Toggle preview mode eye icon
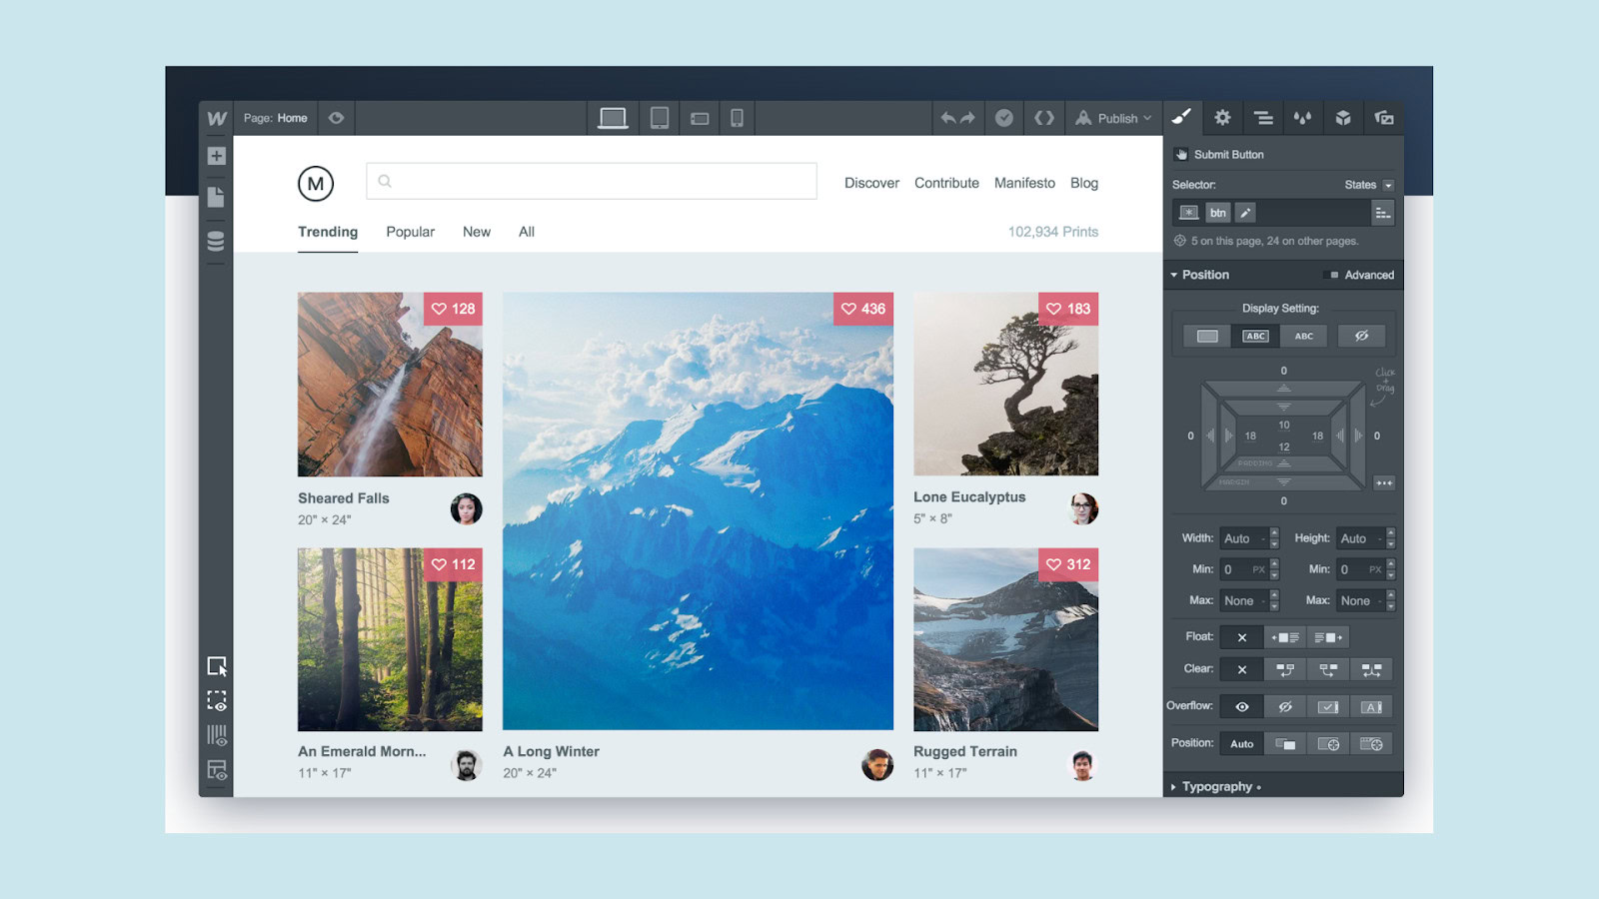 tap(337, 118)
